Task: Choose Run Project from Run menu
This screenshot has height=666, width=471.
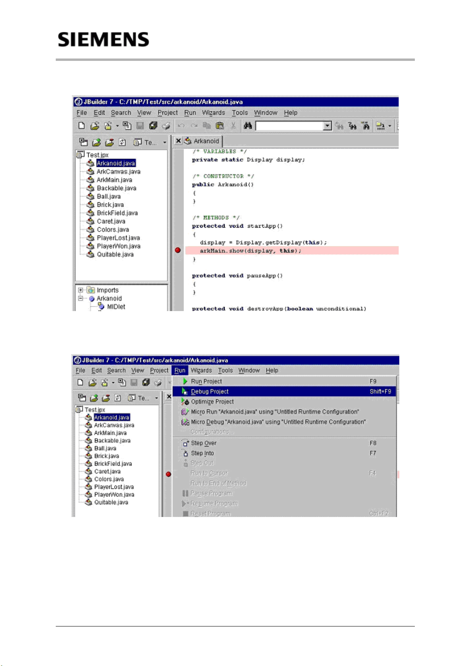Action: pyautogui.click(x=285, y=381)
